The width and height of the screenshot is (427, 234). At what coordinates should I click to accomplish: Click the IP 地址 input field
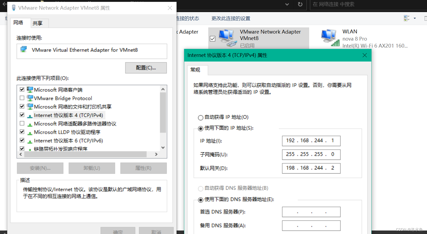click(x=311, y=141)
